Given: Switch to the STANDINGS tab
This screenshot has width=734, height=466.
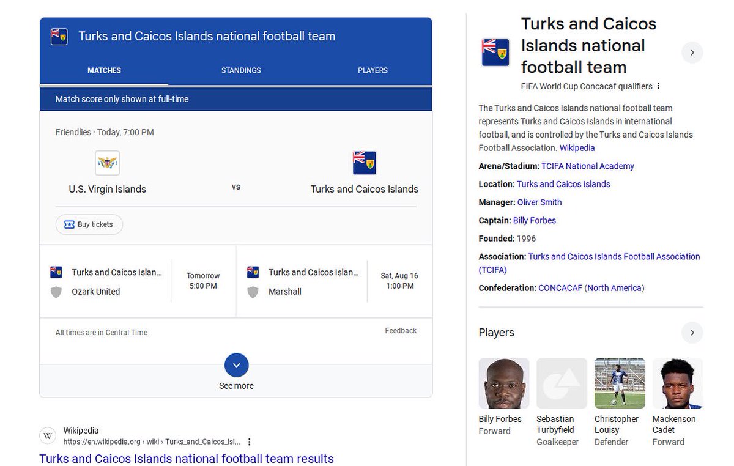Looking at the screenshot, I should (x=241, y=70).
